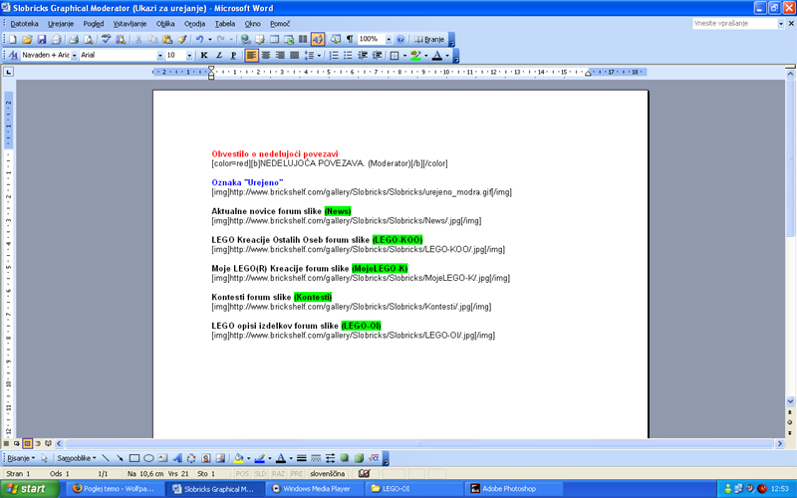
Task: Insert picture from file icon
Action: [220, 458]
